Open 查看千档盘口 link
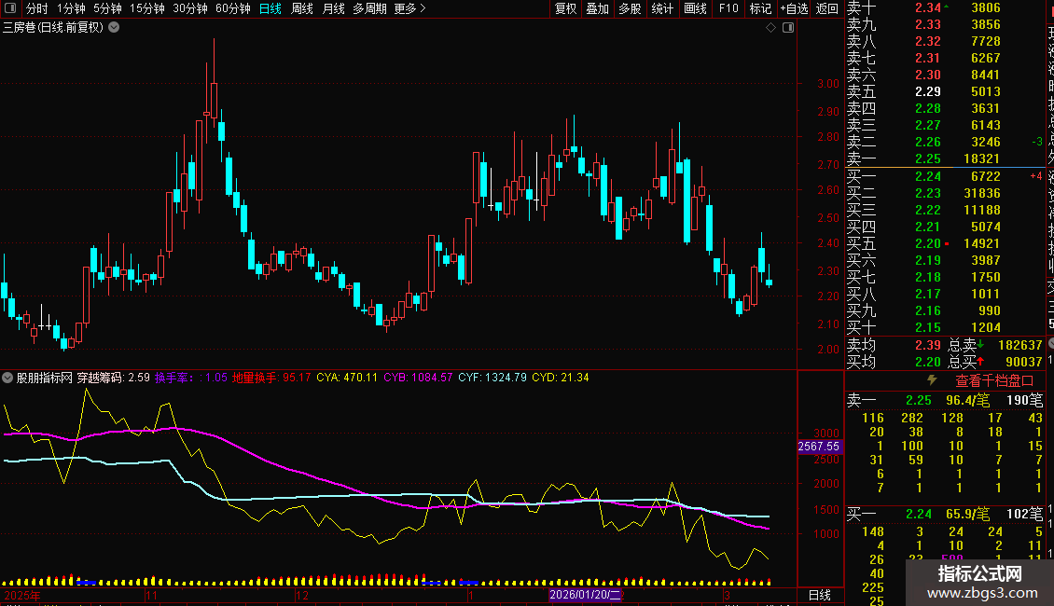 pyautogui.click(x=994, y=380)
